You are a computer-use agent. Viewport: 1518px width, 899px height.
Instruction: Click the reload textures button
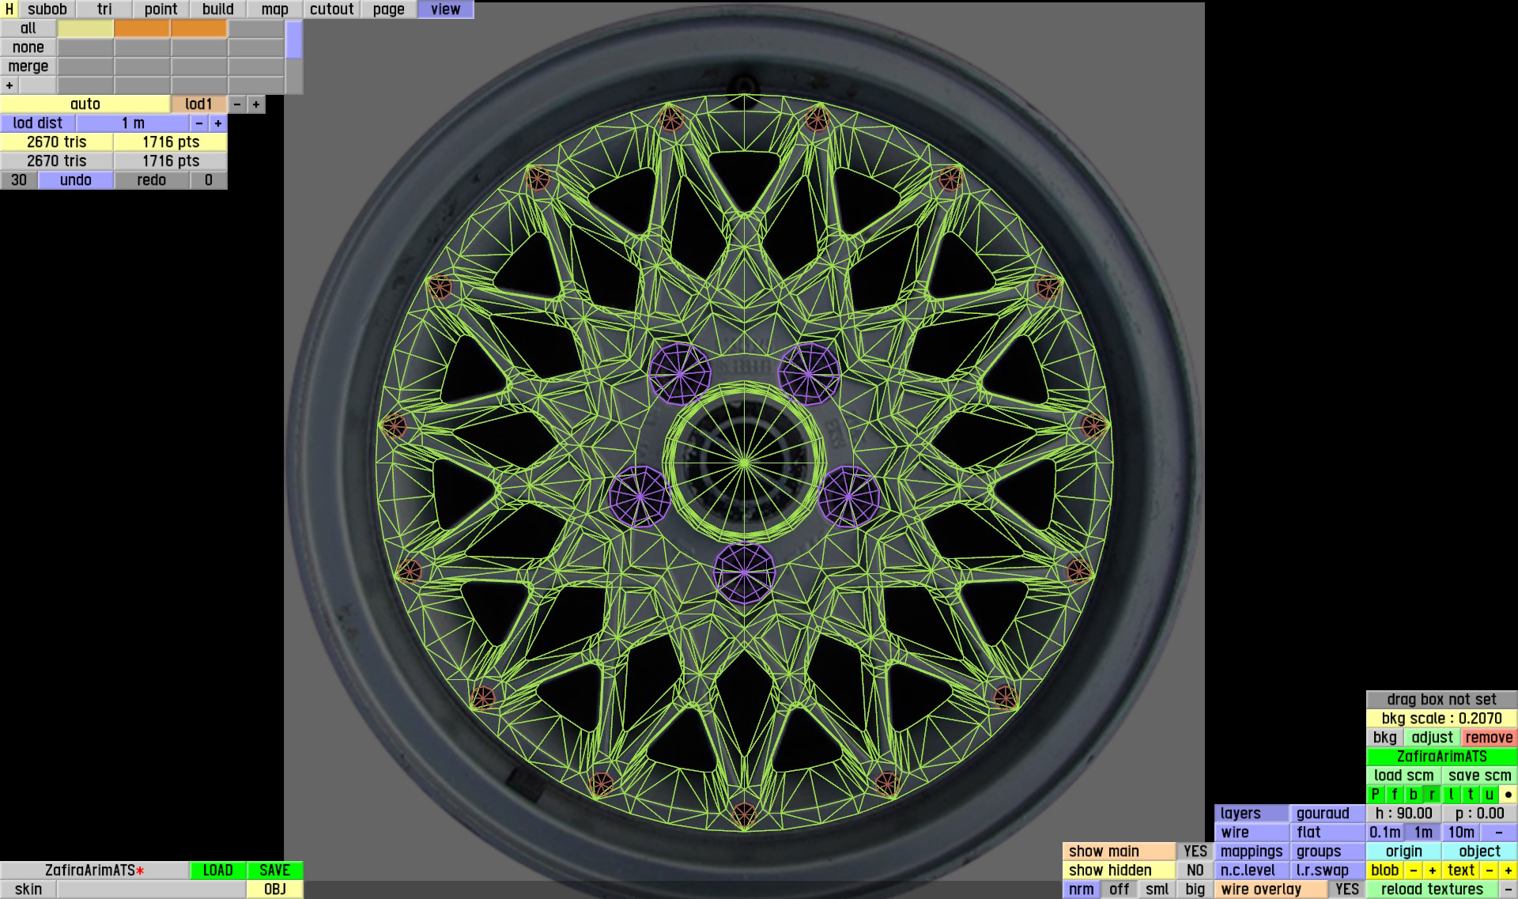pos(1432,890)
